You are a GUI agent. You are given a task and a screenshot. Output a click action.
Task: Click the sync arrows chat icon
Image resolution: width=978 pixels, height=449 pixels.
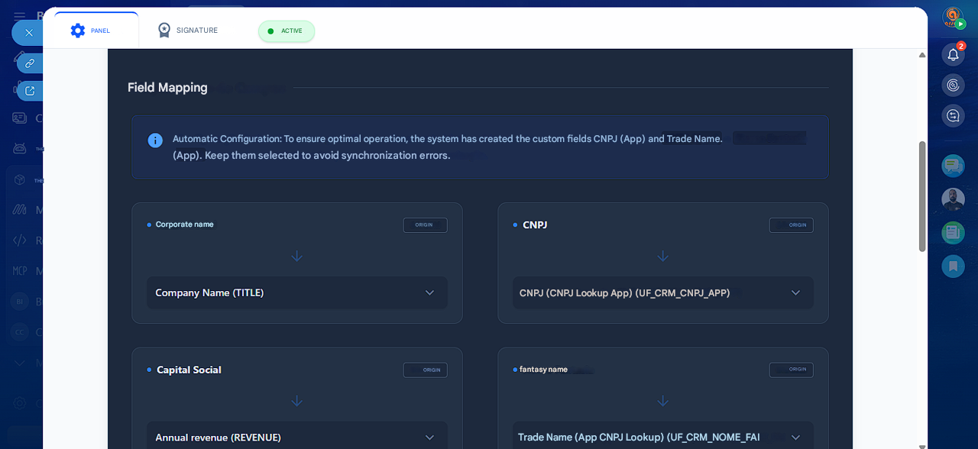[x=953, y=115]
